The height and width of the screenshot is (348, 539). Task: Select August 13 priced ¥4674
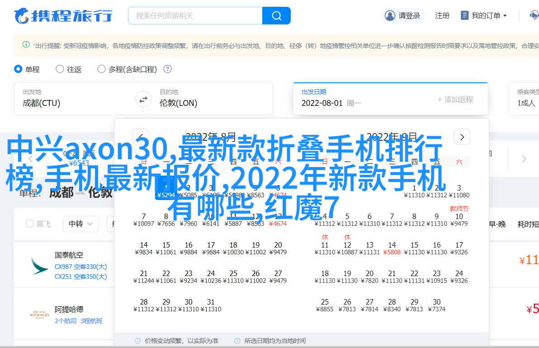pos(278,220)
